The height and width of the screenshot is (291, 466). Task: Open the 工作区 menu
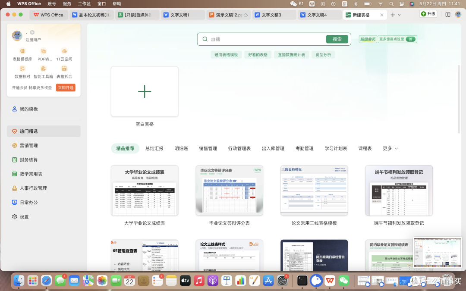84,4
